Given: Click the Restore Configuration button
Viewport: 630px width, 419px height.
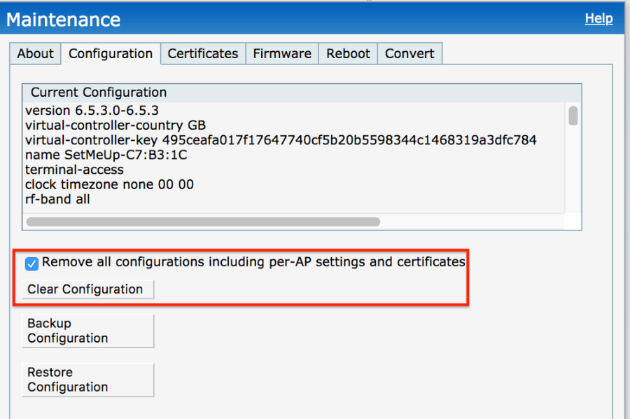Looking at the screenshot, I should coord(87,380).
